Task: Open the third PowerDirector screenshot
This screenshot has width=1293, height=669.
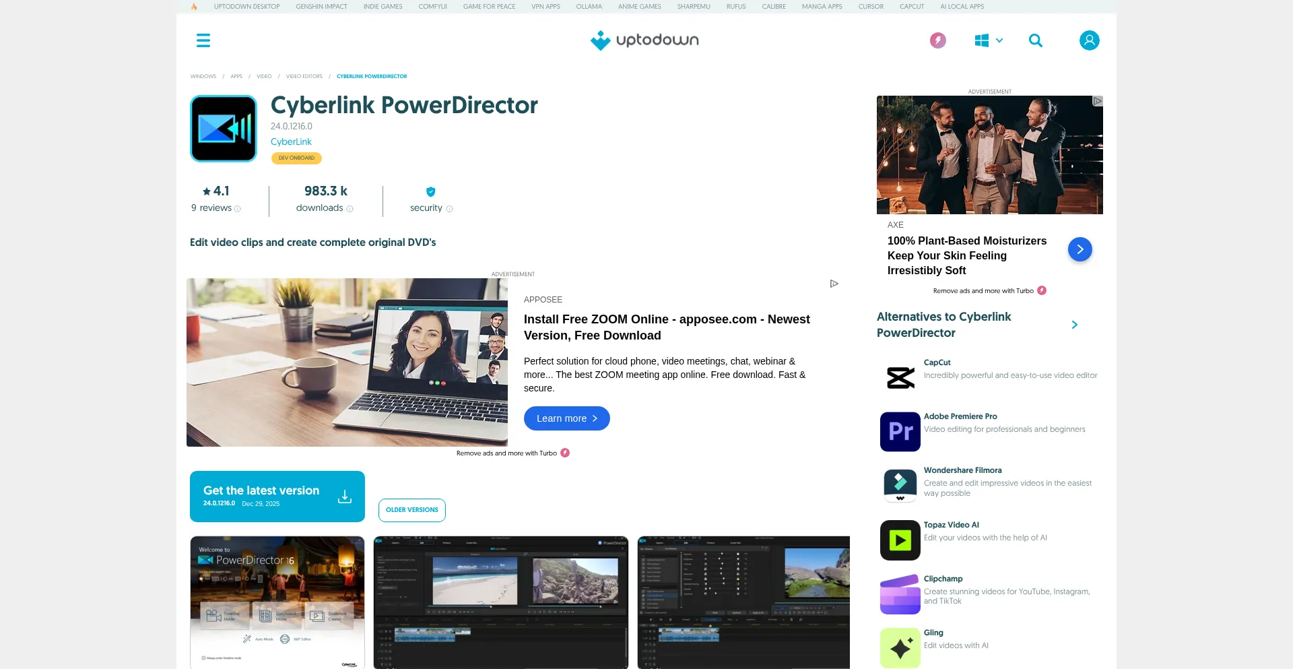Action: [743, 602]
